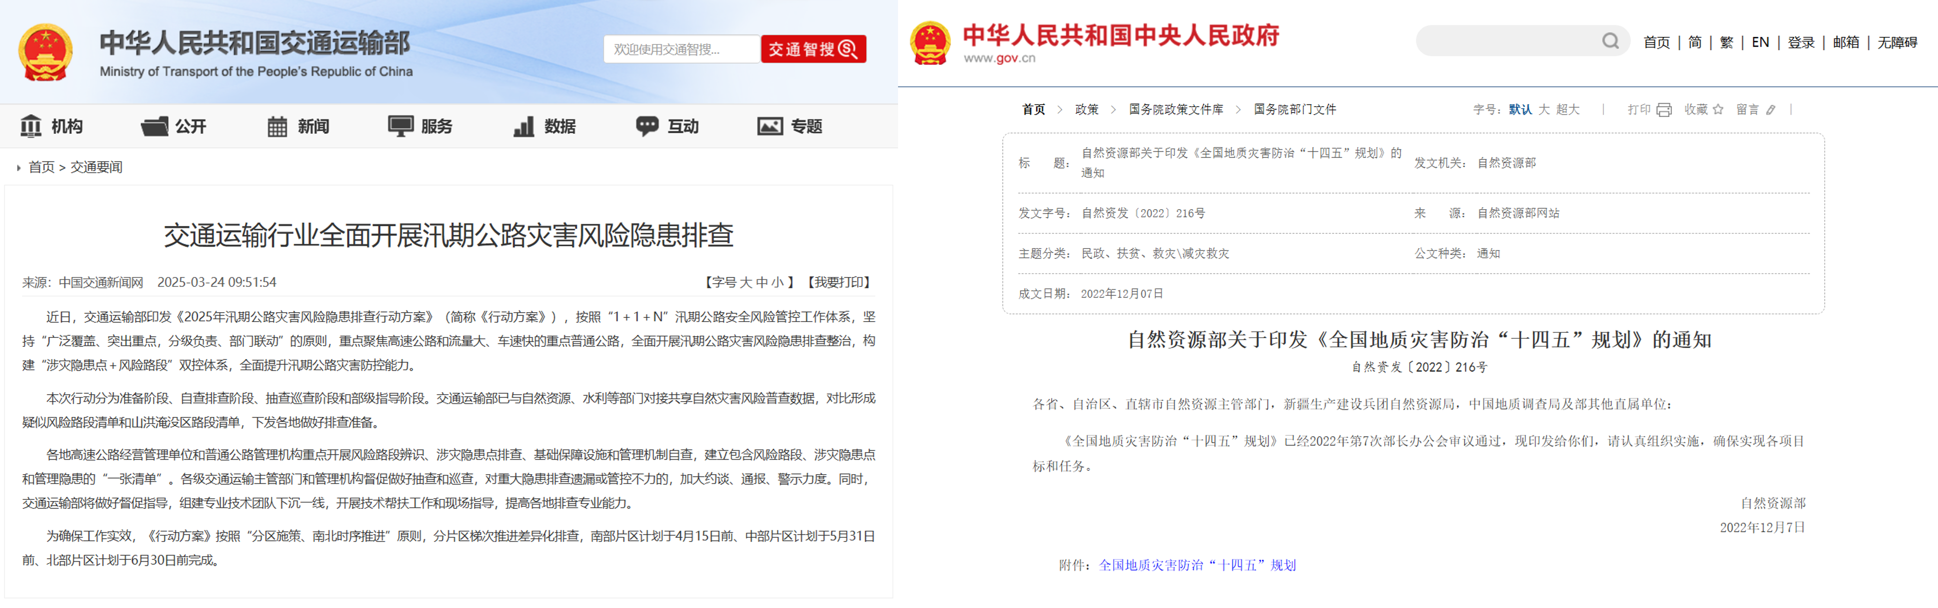Image resolution: width=1938 pixels, height=608 pixels.
Task: Click the 打印 printer icon
Action: 1664,110
